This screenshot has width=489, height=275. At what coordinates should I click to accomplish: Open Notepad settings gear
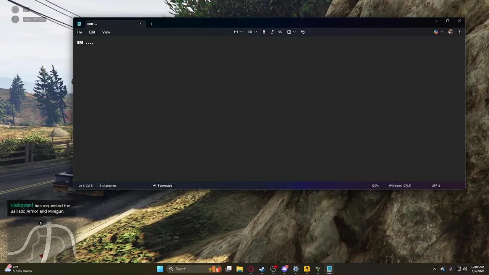[460, 32]
